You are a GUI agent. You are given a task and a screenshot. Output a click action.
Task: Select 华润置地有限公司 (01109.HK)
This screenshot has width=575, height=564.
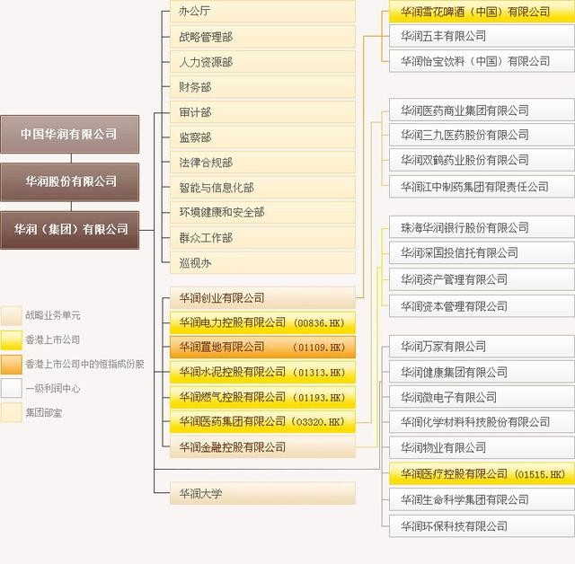click(x=262, y=347)
